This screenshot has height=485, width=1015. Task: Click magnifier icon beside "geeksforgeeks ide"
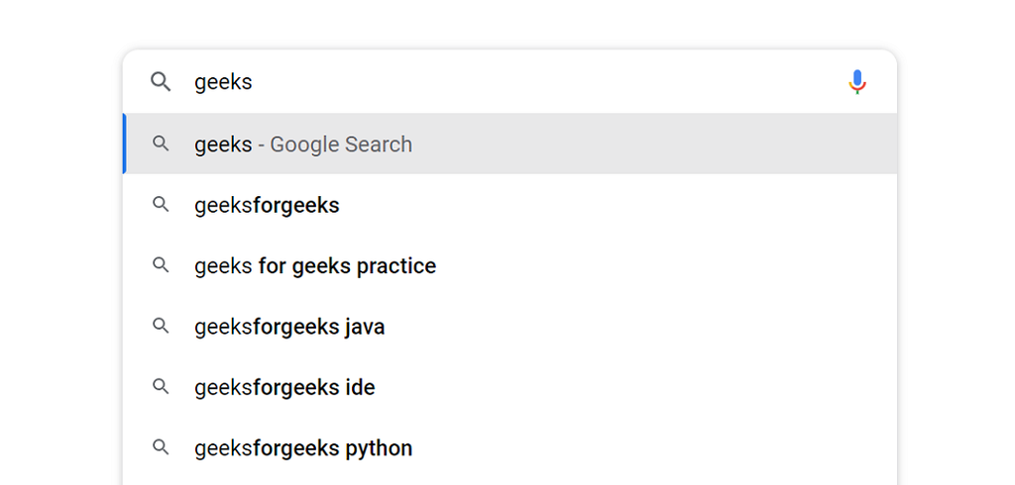[161, 387]
